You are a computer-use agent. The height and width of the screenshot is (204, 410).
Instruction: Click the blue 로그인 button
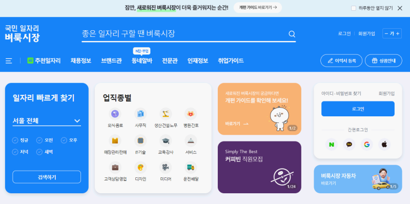(358, 109)
